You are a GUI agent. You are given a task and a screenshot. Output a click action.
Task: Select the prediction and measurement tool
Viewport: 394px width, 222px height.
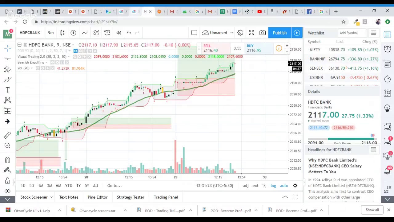8,111
